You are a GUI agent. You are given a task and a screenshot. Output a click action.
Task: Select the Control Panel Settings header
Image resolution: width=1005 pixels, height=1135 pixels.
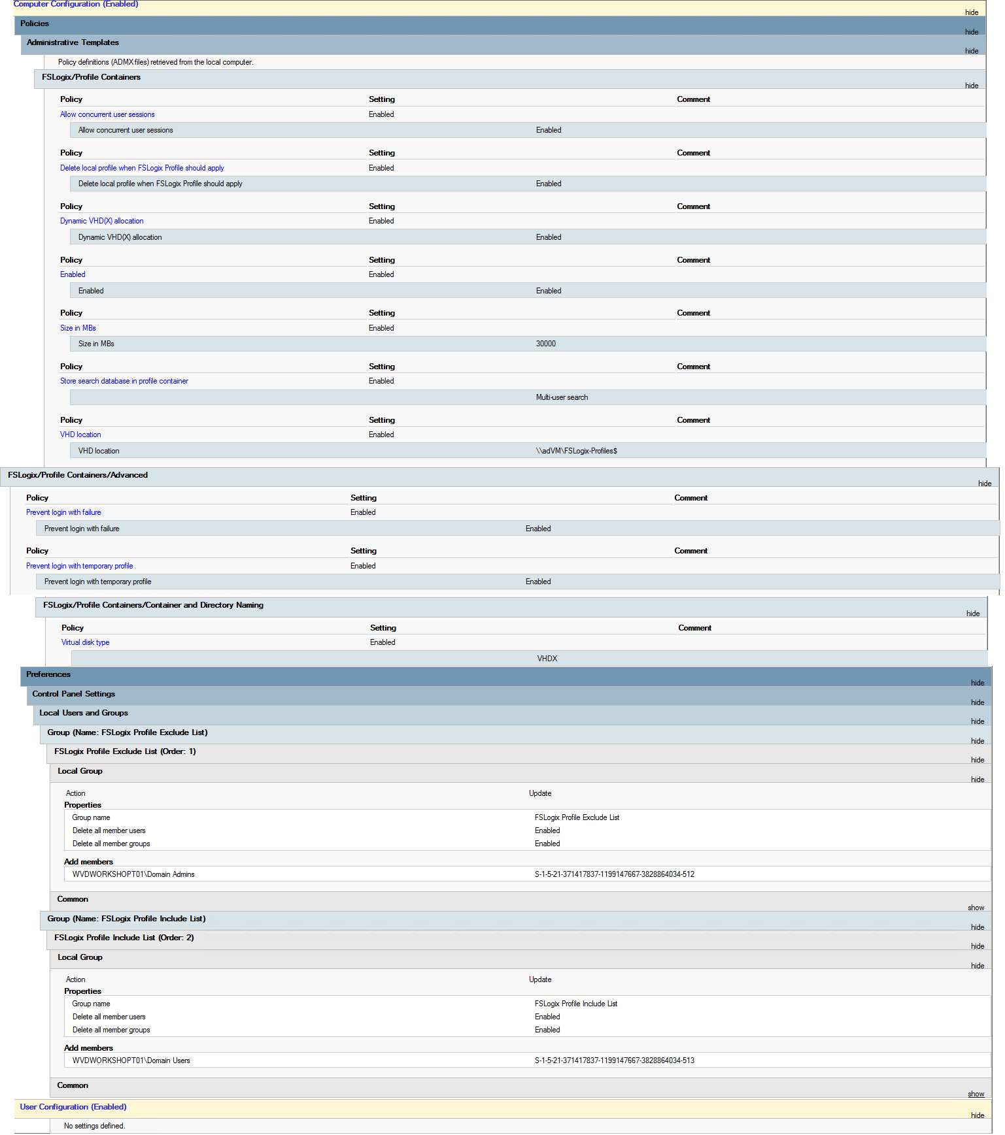click(73, 694)
